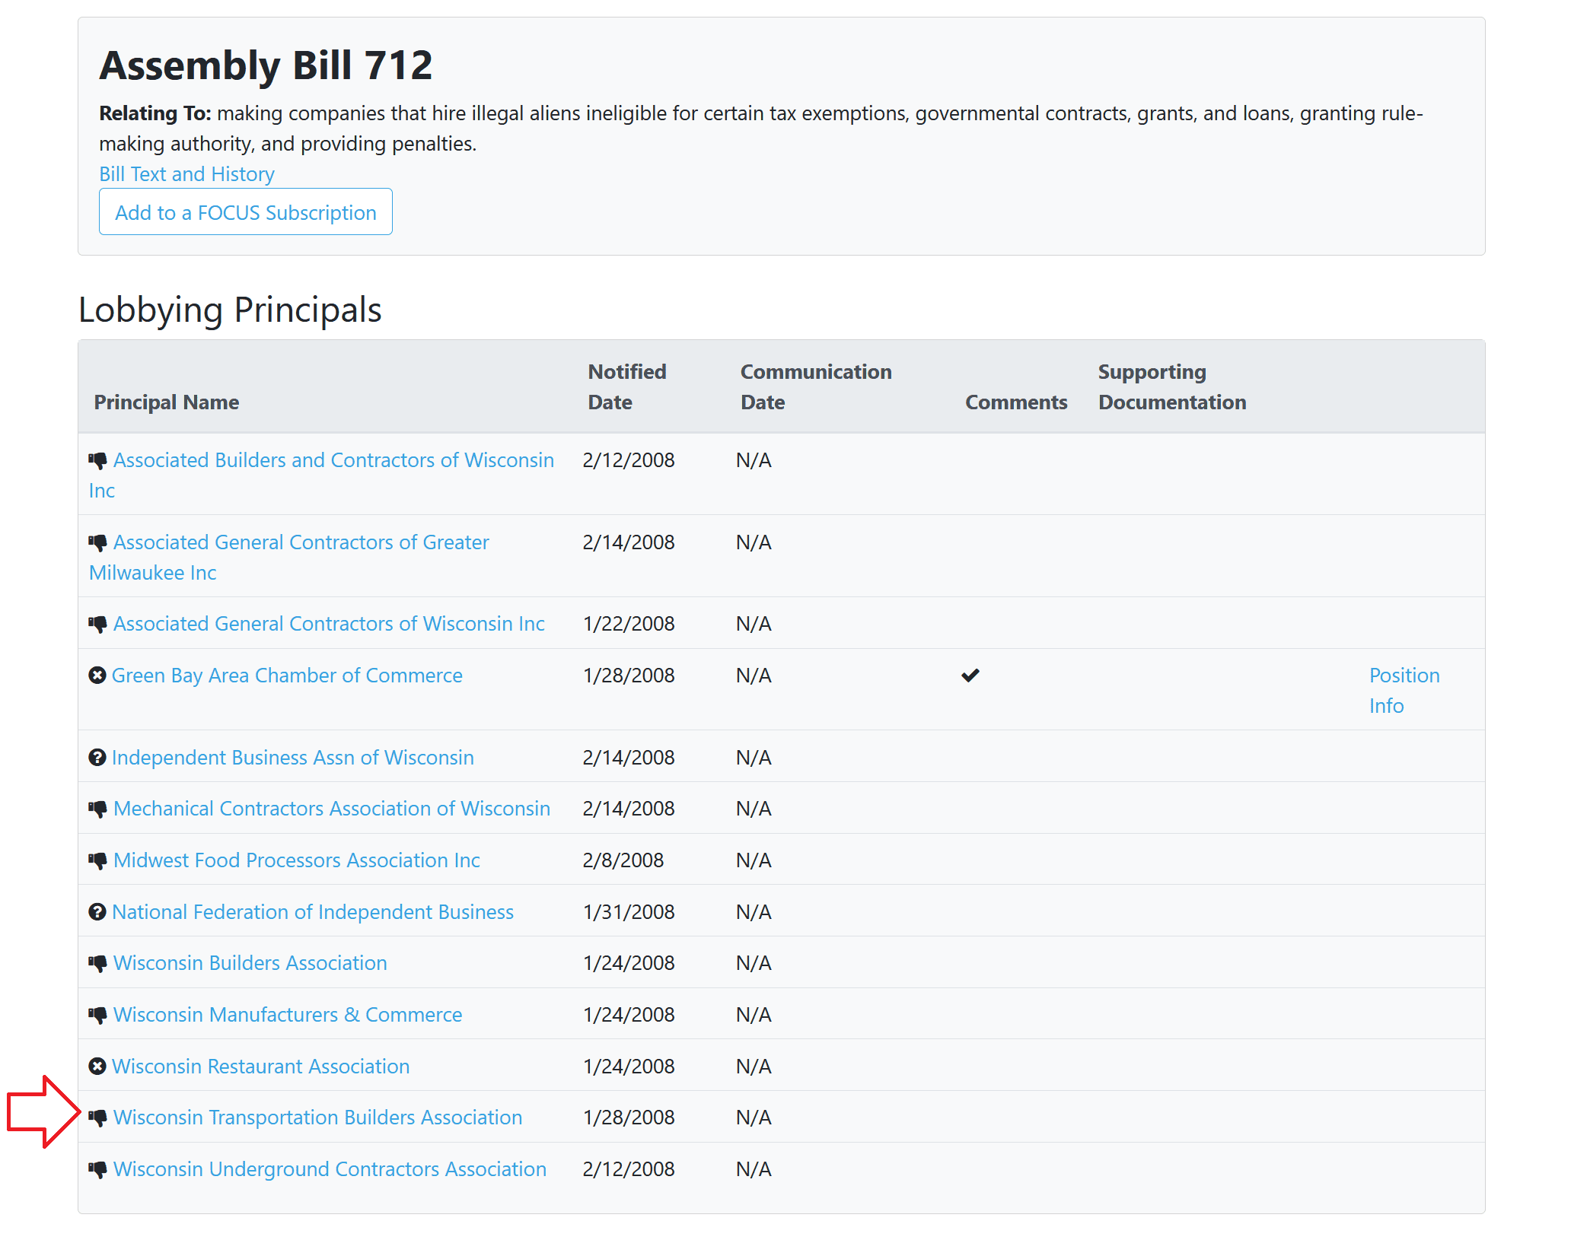Click thumbs-down icon beside Wisconsin Manufacturers & Commerce

[x=97, y=1016]
